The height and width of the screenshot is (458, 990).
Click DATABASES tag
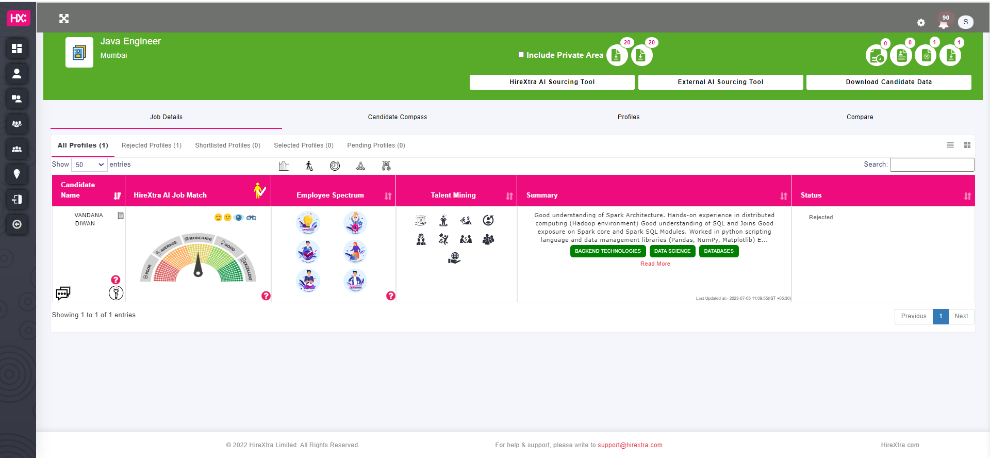tap(719, 251)
